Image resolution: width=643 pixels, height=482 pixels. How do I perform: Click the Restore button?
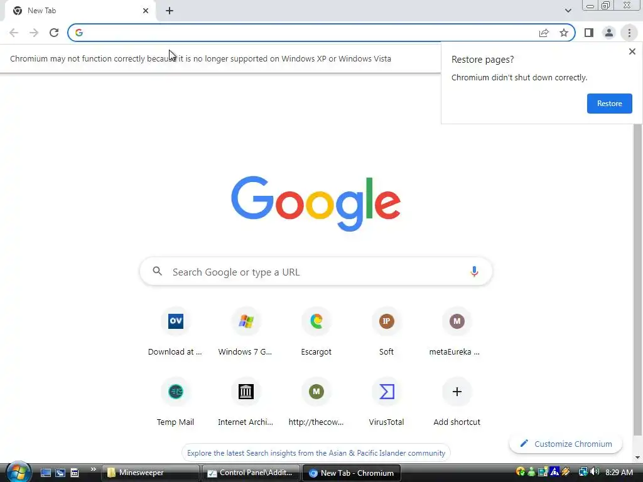click(x=609, y=104)
